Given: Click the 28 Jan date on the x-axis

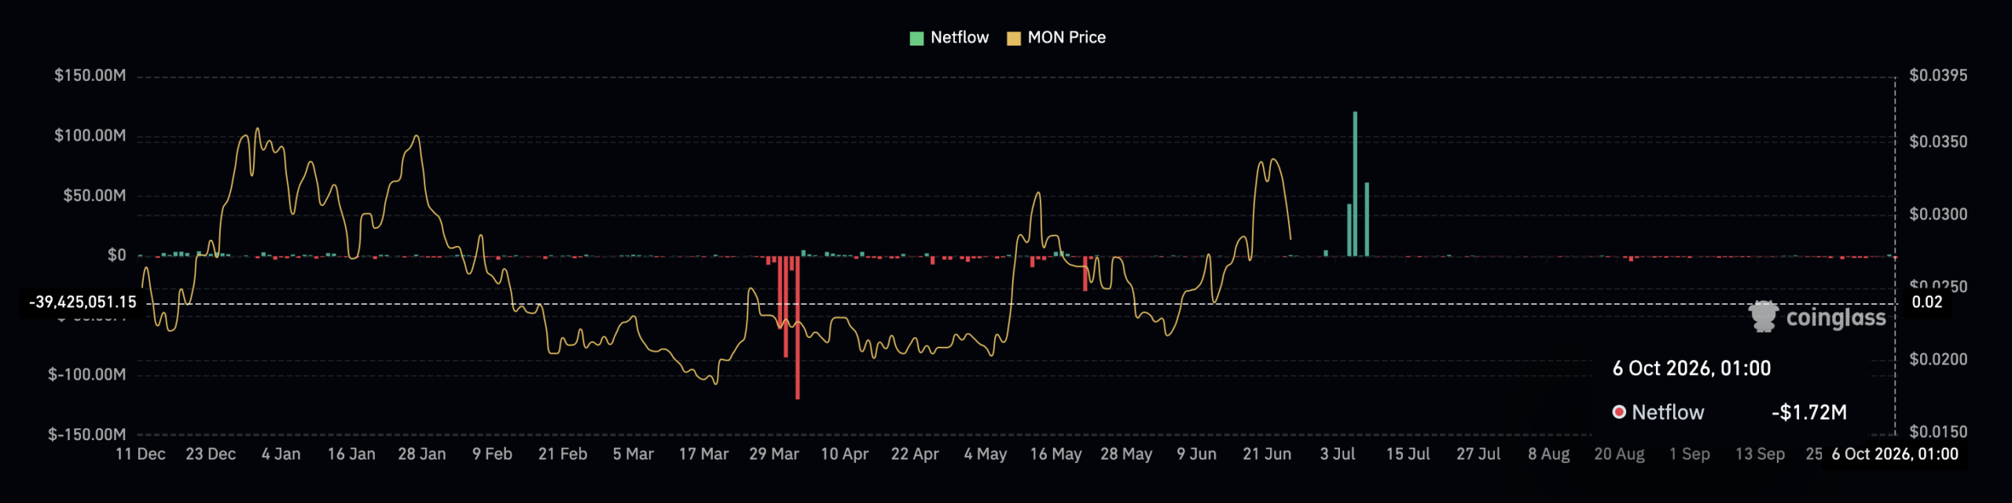Looking at the screenshot, I should click(422, 454).
